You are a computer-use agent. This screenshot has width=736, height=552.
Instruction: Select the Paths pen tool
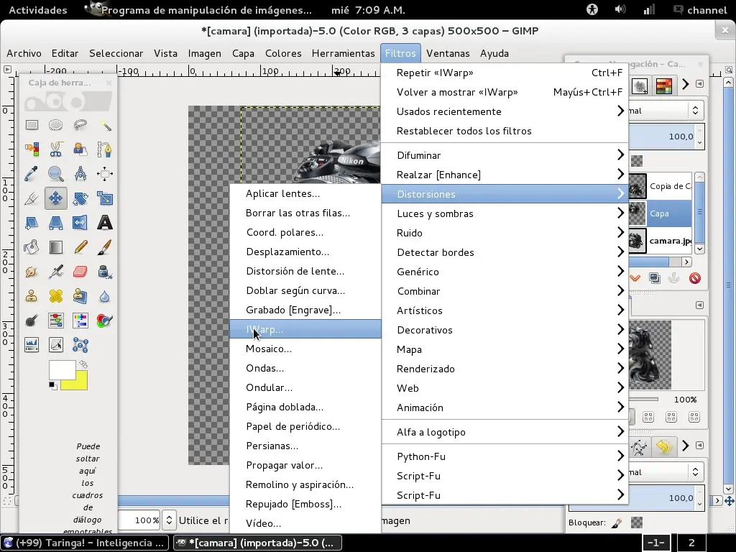pos(105,149)
